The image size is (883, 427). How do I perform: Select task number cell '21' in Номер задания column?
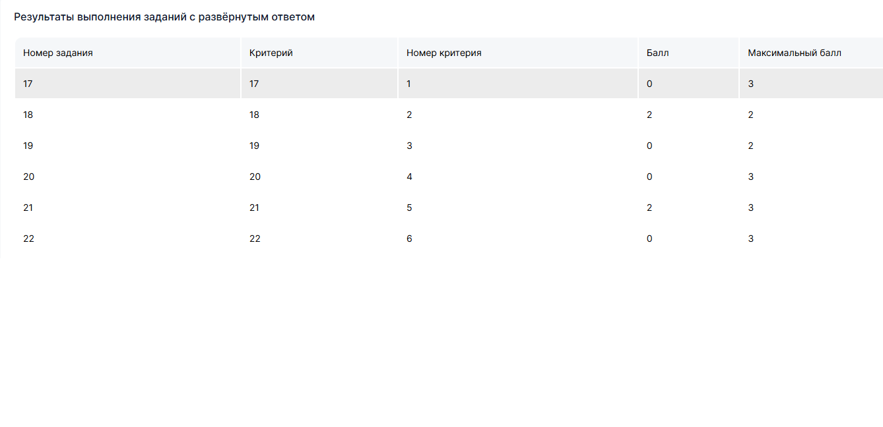pos(127,208)
